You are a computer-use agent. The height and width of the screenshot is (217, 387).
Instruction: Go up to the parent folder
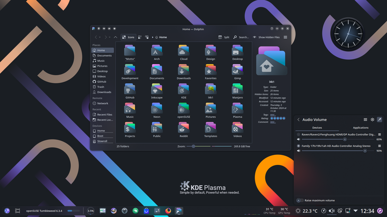tap(115, 37)
